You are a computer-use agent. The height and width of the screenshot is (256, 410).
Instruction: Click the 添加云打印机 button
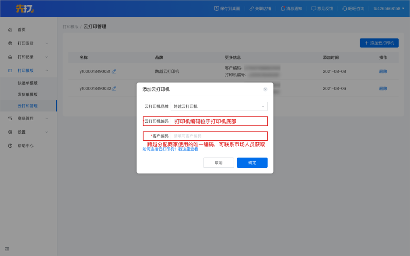(x=379, y=43)
